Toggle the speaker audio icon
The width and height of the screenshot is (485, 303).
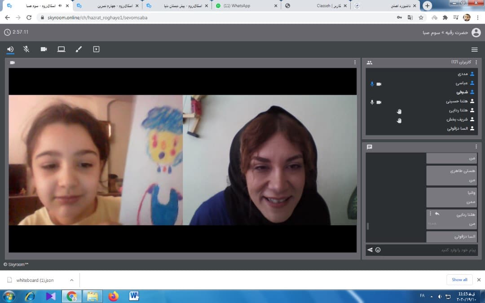10,49
